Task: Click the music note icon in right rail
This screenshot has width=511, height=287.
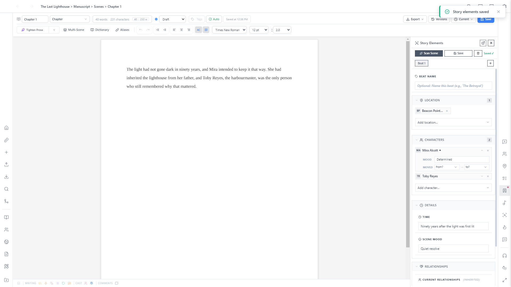Action: (505, 203)
